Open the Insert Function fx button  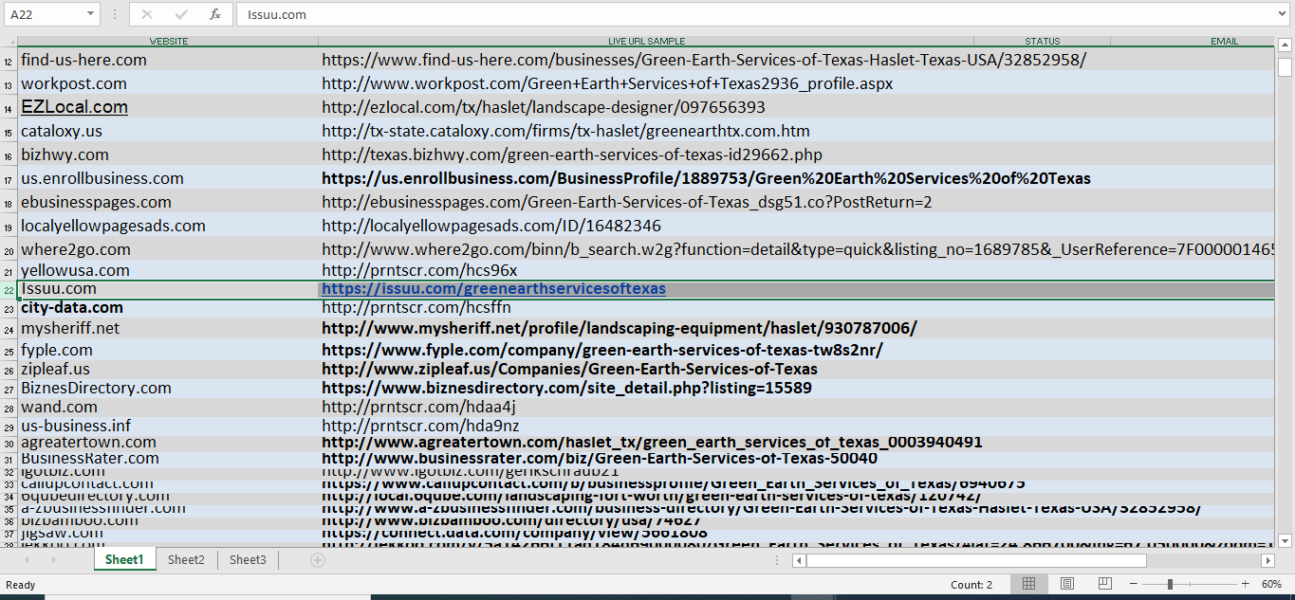coord(215,14)
